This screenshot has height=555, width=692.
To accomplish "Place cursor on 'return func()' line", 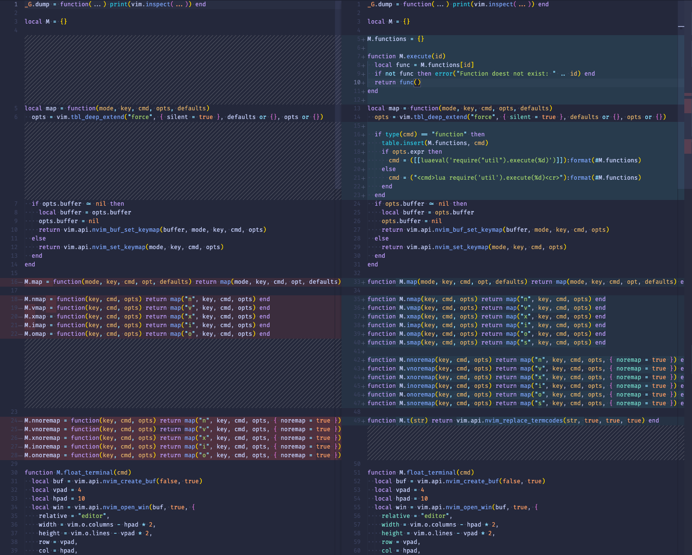I will click(398, 82).
